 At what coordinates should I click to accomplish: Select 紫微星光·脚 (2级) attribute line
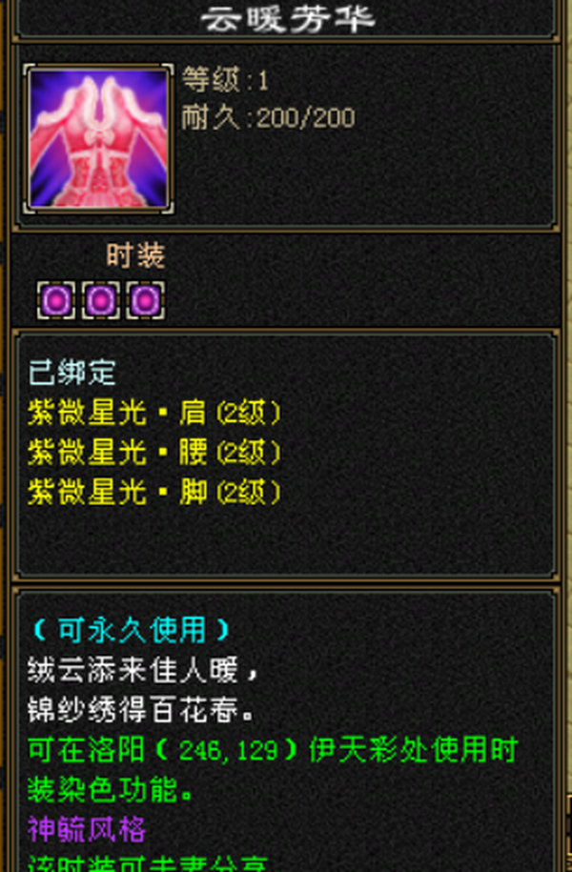click(154, 493)
